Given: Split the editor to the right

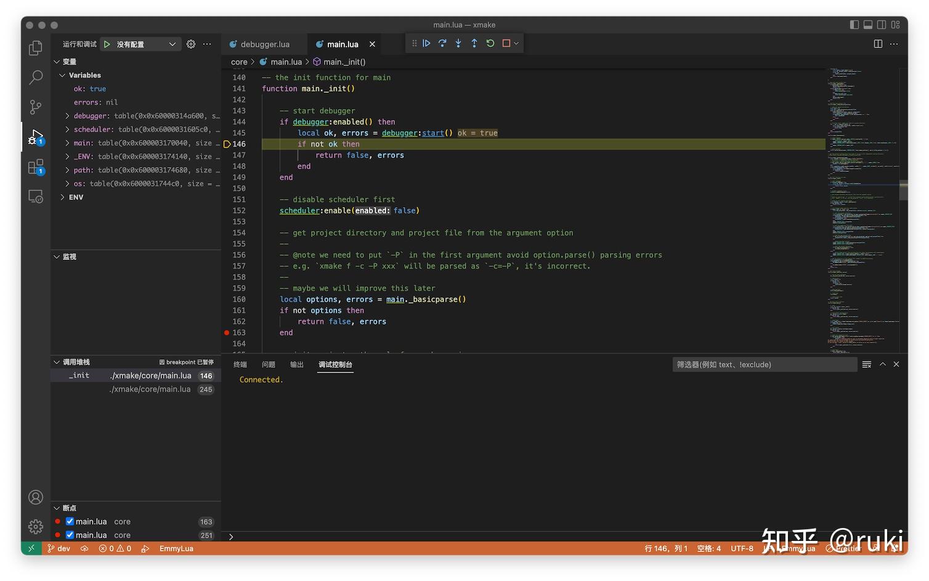Looking at the screenshot, I should (x=878, y=44).
